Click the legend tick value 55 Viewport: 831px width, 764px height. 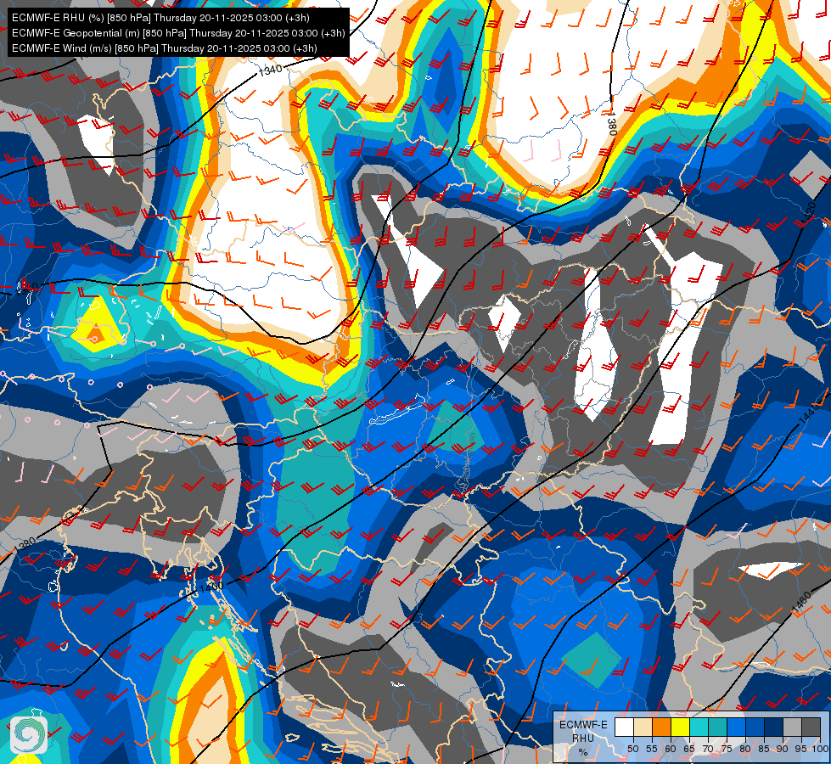(652, 750)
